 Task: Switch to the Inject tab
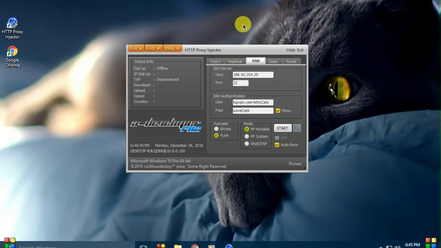(x=215, y=61)
